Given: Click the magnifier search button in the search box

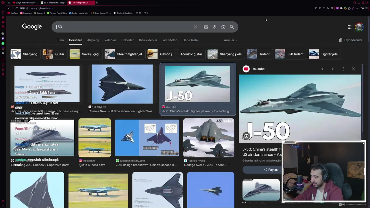Looking at the screenshot, I should click(x=232, y=27).
